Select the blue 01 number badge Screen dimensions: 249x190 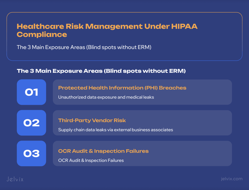[31, 92]
